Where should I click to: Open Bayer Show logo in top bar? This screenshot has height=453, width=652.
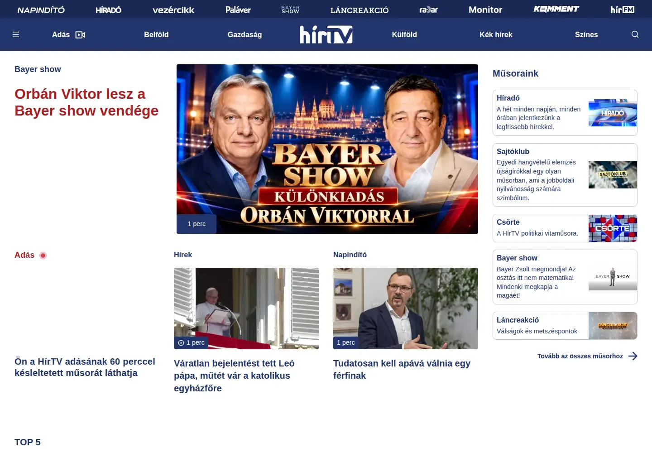coord(290,10)
